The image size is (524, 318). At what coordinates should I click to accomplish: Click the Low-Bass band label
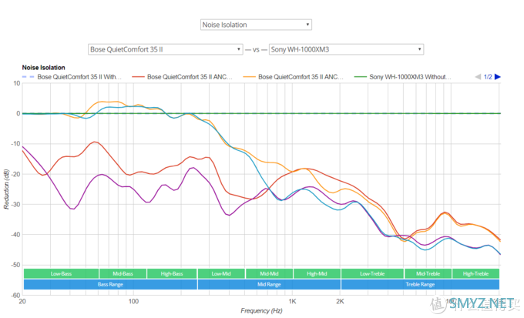61,273
